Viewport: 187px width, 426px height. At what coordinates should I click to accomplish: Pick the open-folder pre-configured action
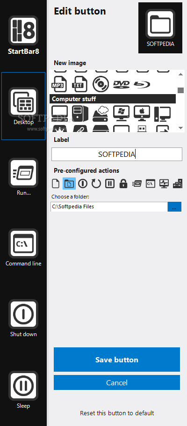click(69, 184)
